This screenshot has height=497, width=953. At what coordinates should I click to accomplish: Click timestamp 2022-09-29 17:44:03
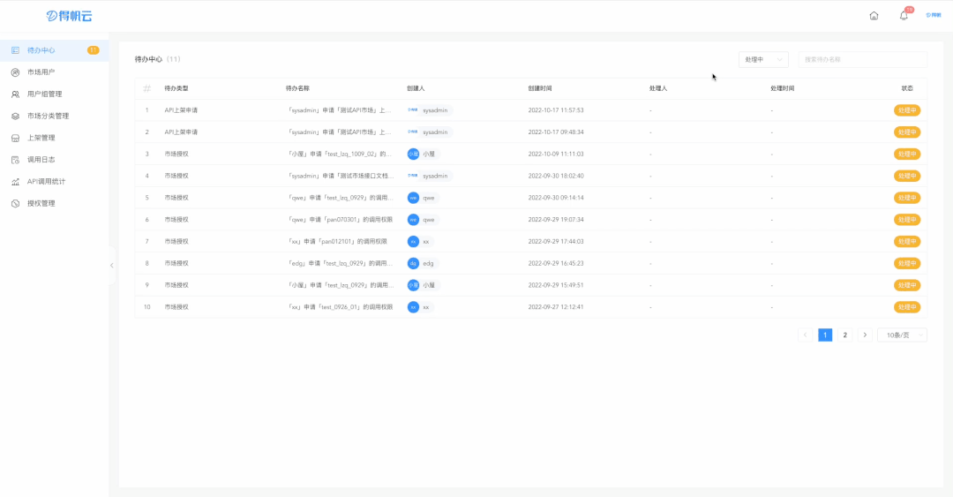tap(556, 242)
